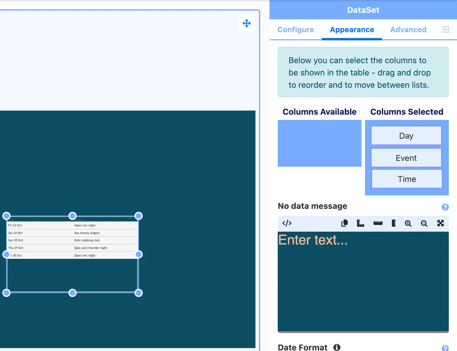Switch to the Configure tab
The height and width of the screenshot is (351, 457).
tap(296, 30)
